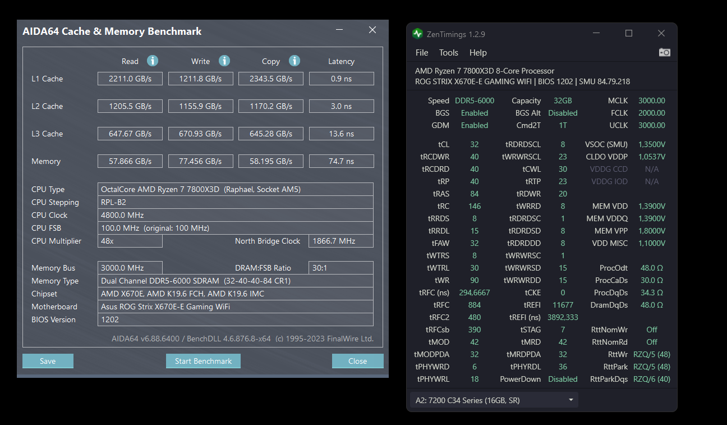The width and height of the screenshot is (727, 425).
Task: Click the Memory Type DDR5-6000 field
Action: click(236, 281)
